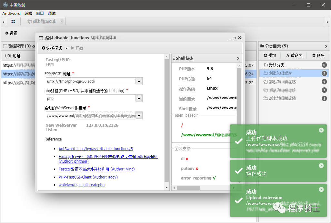Open the 窗口 menu
This screenshot has height=223, width=331.
click(x=40, y=14)
